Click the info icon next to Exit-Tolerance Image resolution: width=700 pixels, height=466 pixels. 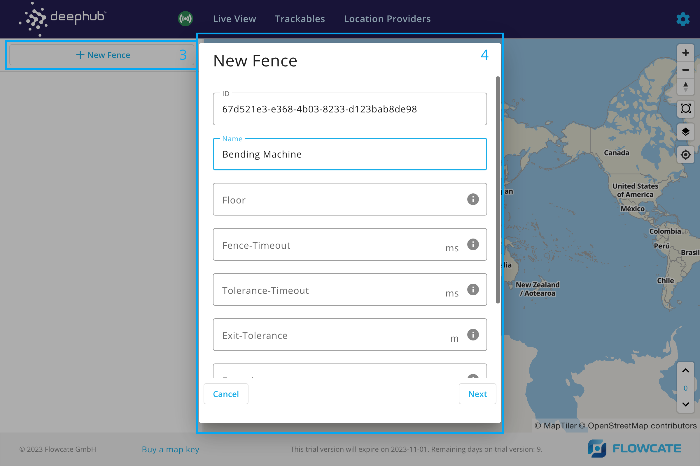click(x=473, y=334)
